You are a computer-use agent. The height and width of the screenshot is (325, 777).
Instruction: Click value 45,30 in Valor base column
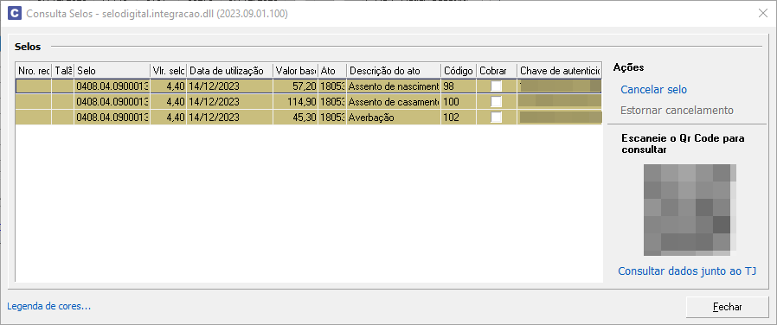[295, 118]
